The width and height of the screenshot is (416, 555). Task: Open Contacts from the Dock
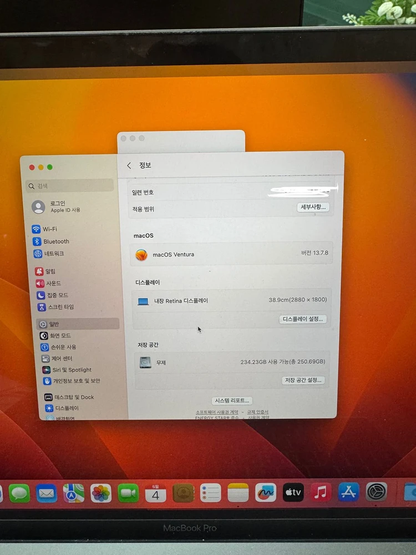point(183,493)
